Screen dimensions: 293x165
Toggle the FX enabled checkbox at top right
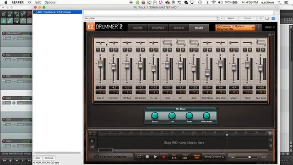pos(273,18)
